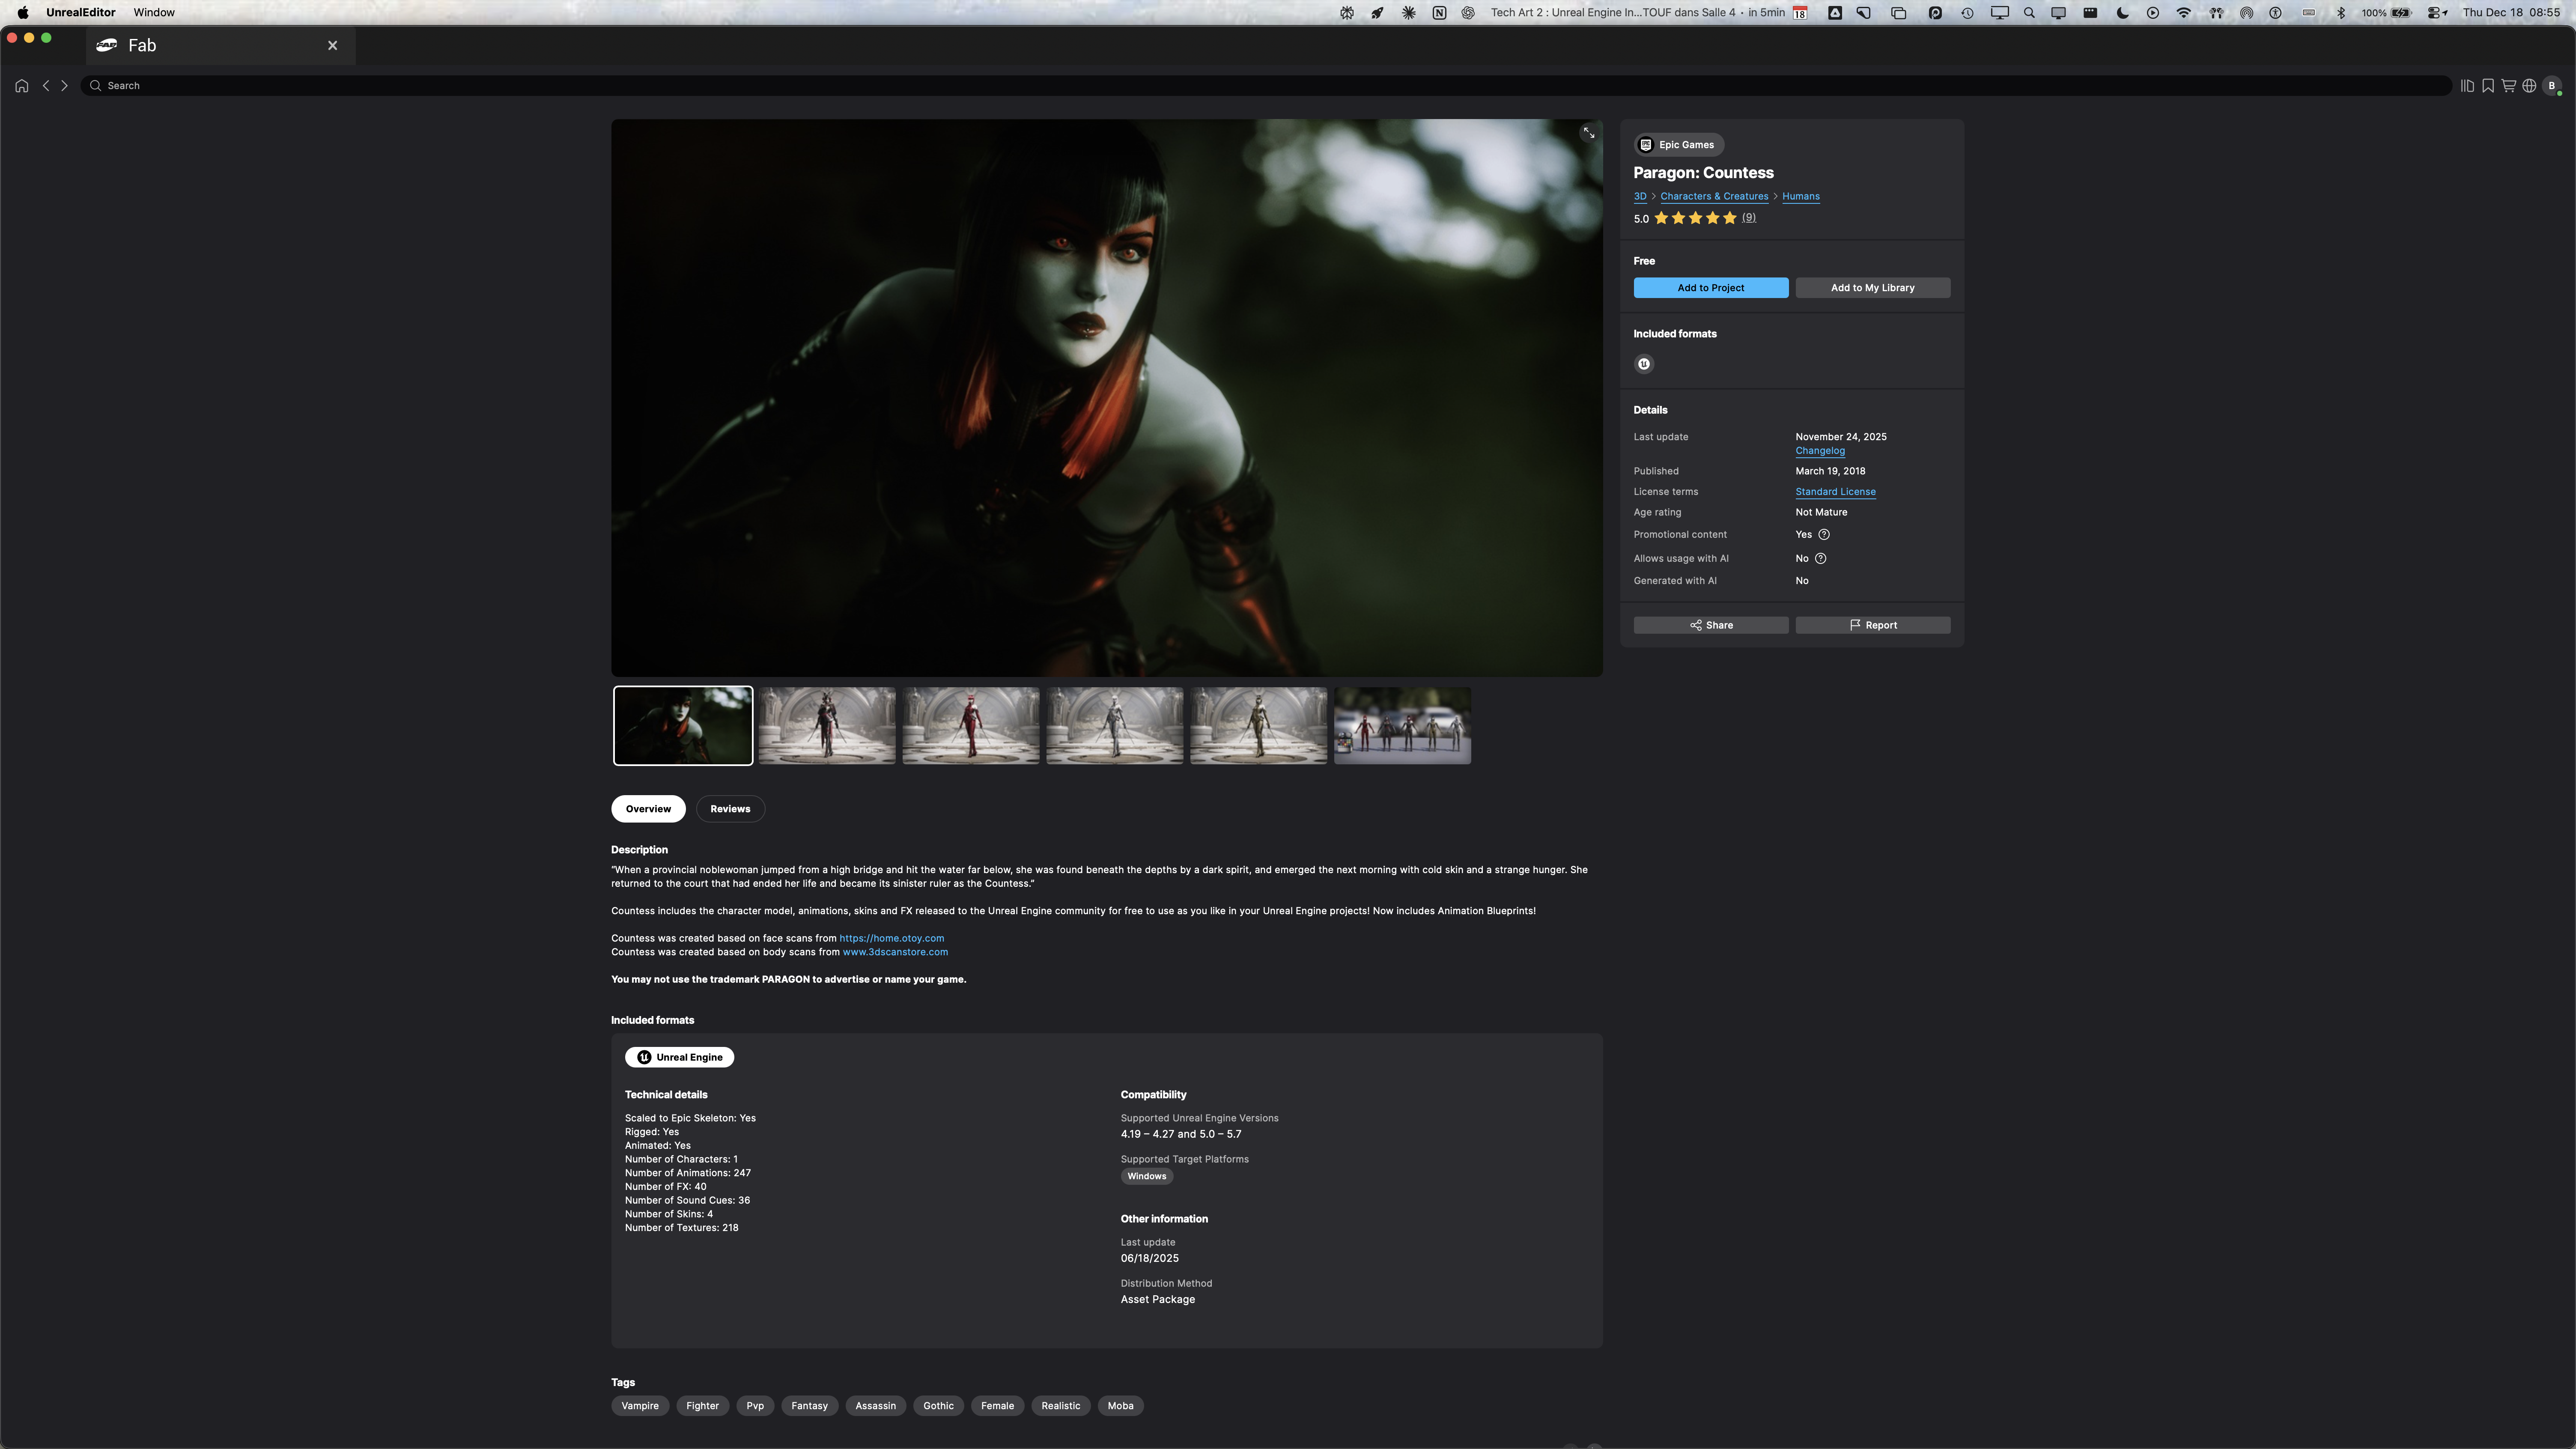Navigate back with the left arrow
The image size is (2576, 1449).
46,86
